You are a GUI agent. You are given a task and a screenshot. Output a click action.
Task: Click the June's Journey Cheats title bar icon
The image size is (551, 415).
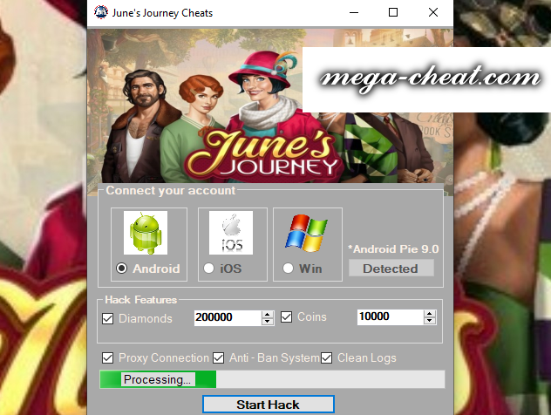(x=101, y=13)
